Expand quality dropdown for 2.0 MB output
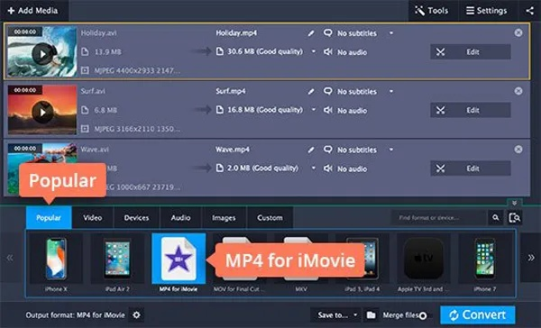The image size is (541, 328). tap(313, 168)
